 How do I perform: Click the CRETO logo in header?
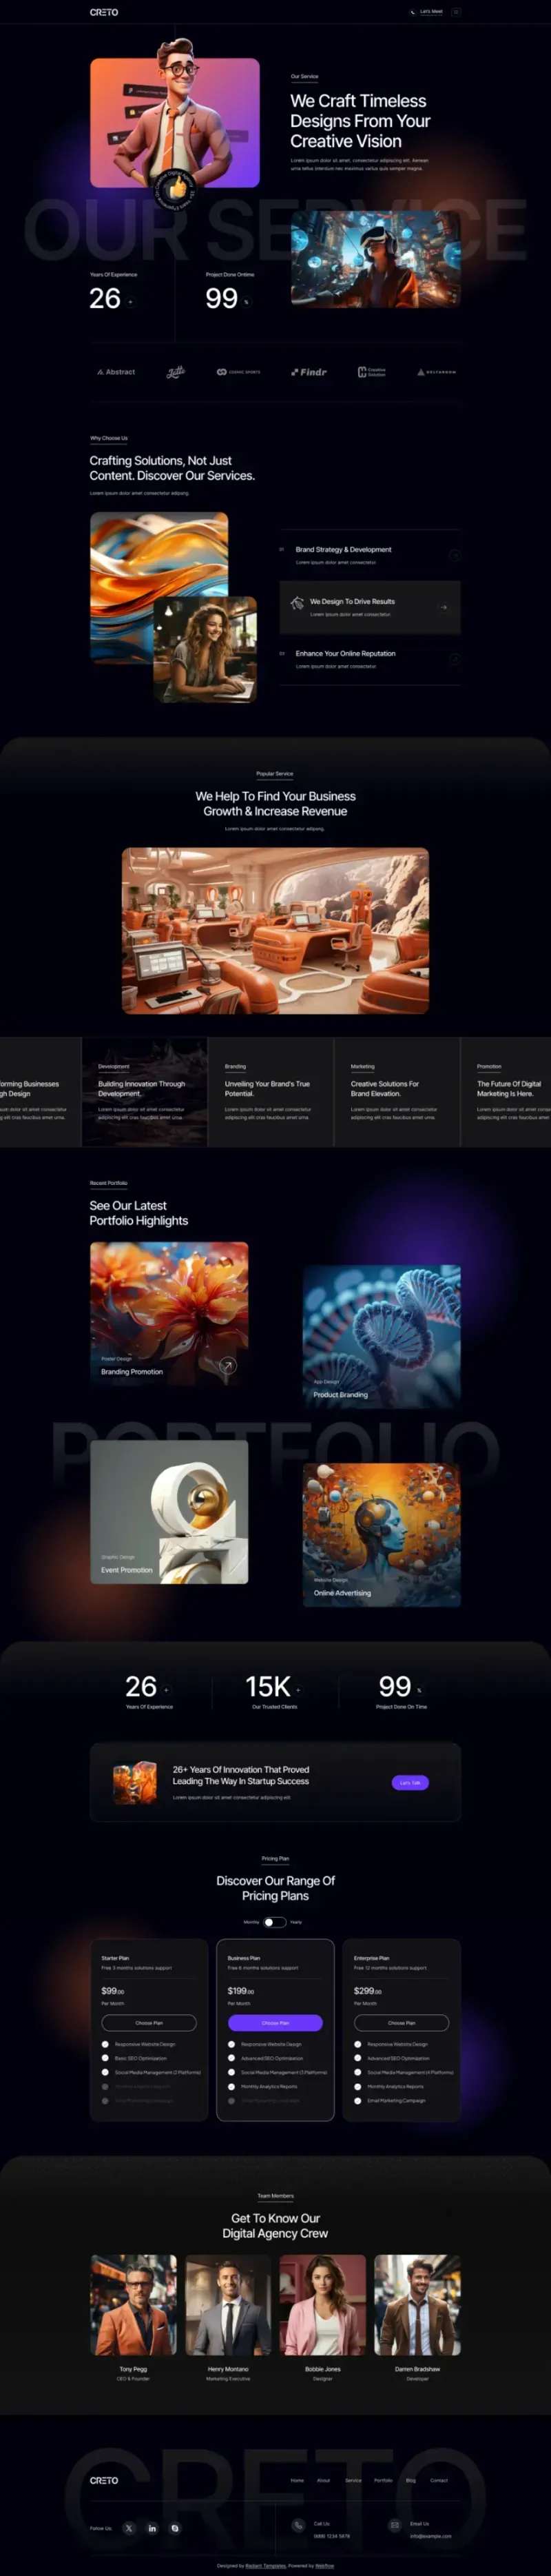point(104,12)
